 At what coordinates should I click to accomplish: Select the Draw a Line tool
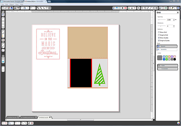tap(3, 18)
